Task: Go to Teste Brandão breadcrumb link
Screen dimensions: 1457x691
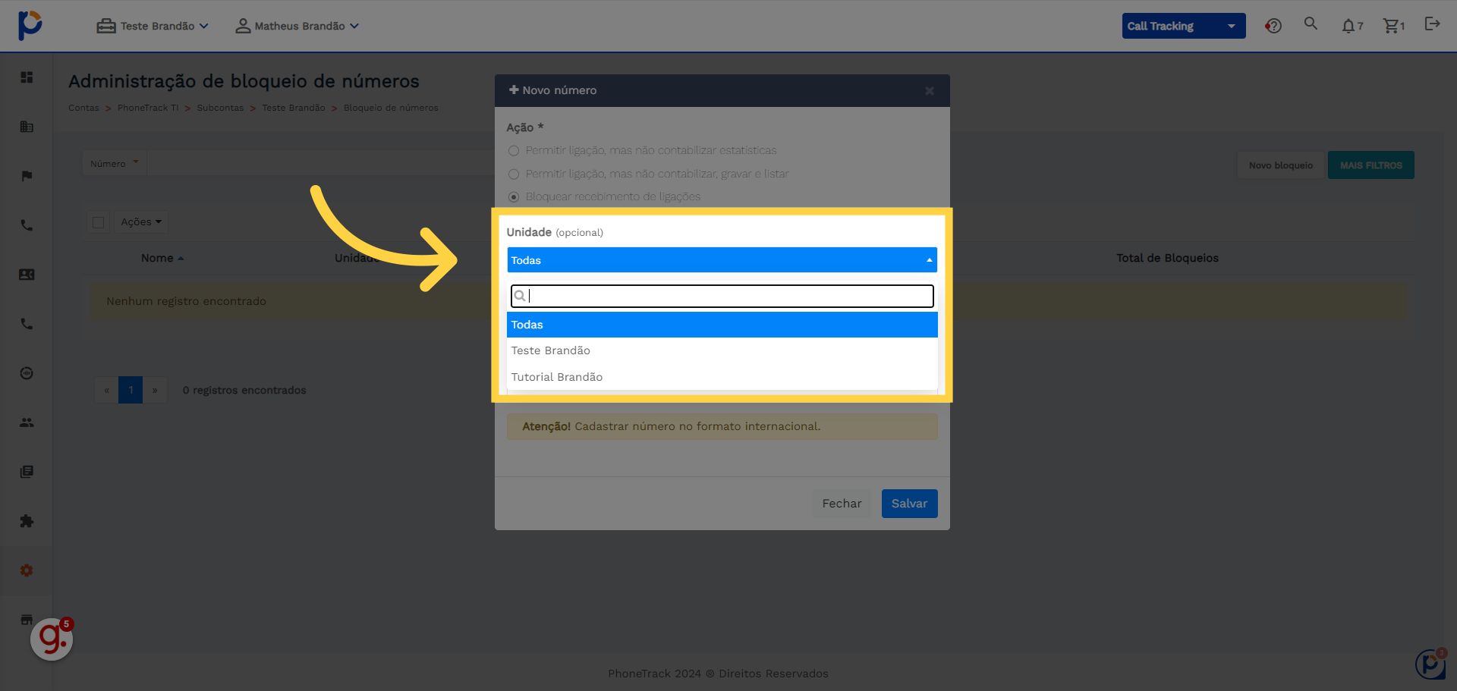Action: click(294, 108)
